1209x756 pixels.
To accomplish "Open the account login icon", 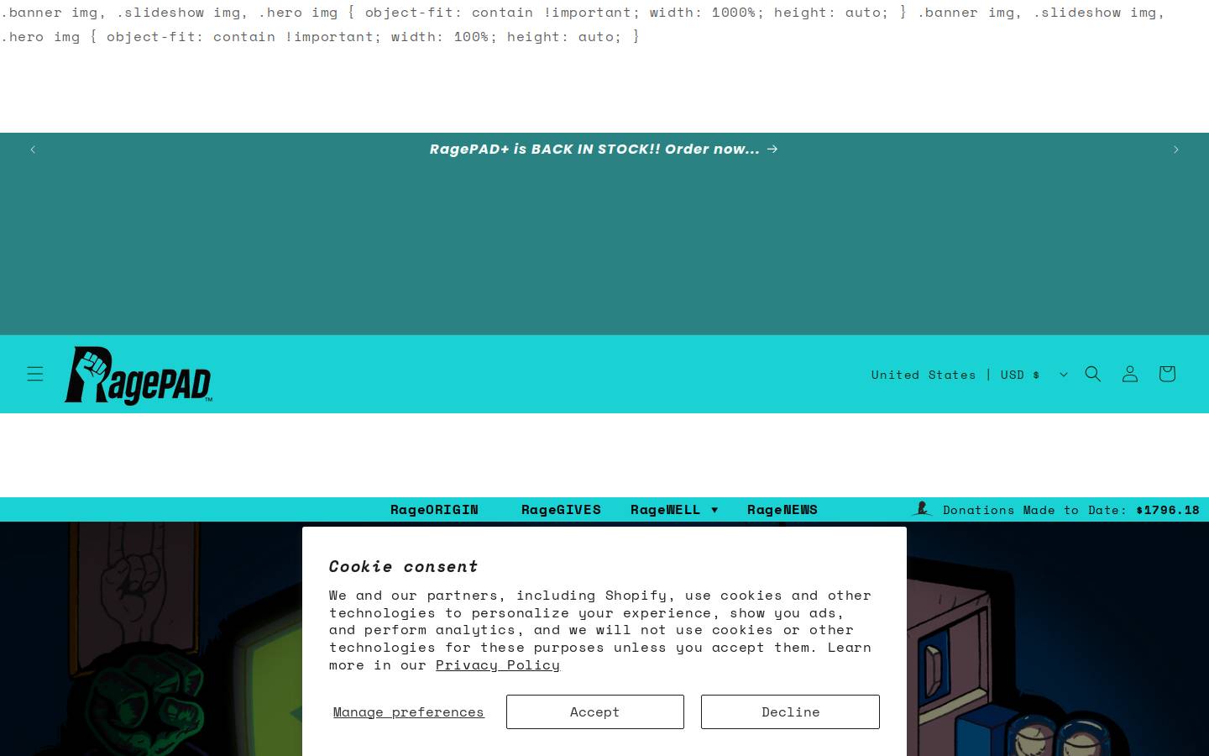I will (1129, 374).
